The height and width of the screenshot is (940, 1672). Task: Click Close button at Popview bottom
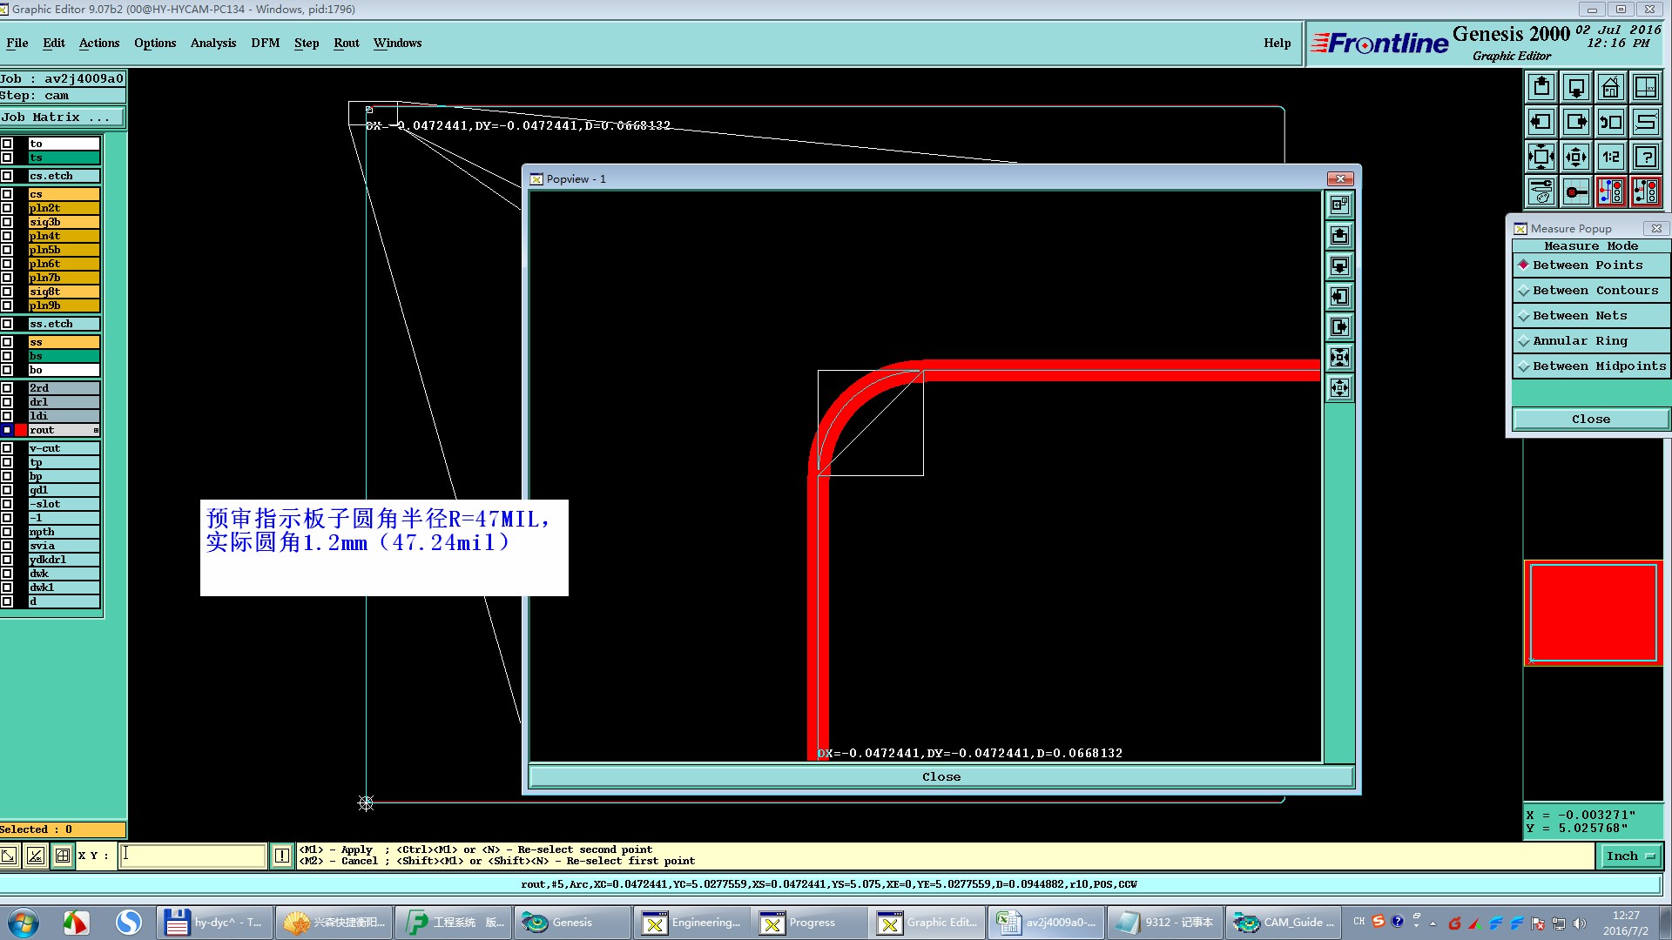click(x=941, y=777)
